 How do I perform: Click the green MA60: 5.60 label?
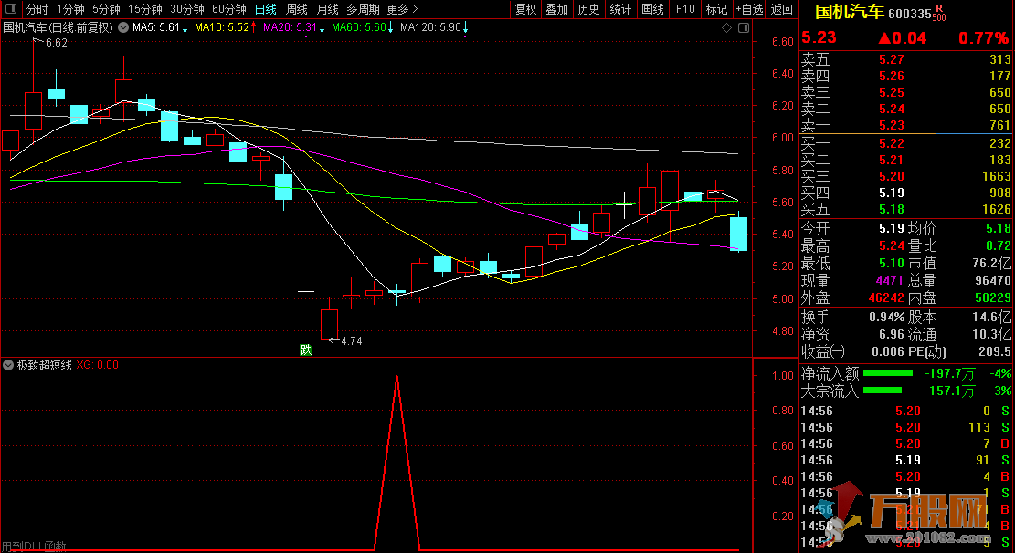359,27
